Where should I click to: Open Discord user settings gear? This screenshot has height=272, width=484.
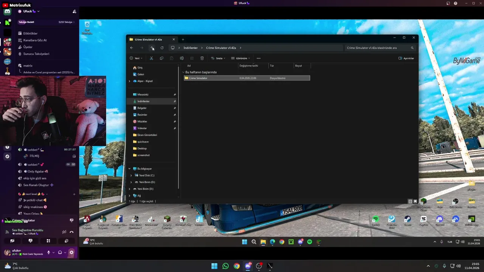coord(71,252)
